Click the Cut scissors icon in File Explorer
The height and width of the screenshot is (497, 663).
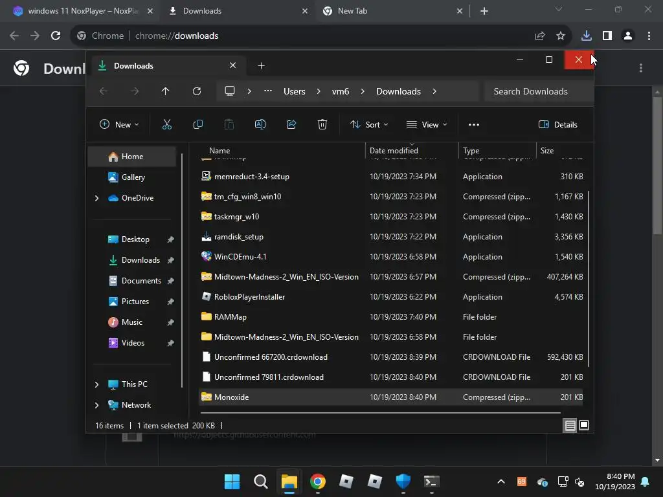(166, 124)
